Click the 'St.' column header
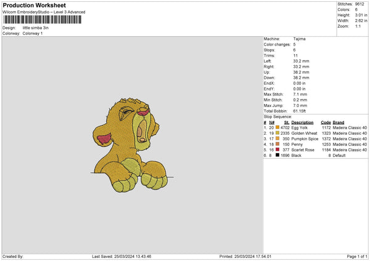 pyautogui.click(x=287, y=122)
